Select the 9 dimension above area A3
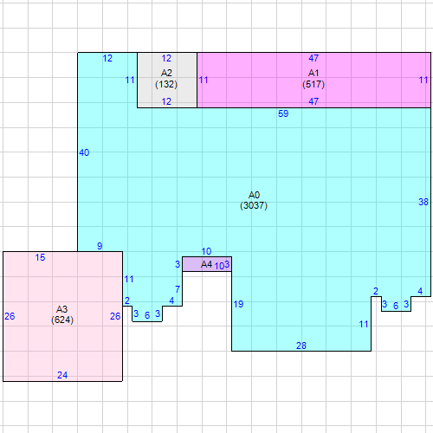The height and width of the screenshot is (433, 433). (x=100, y=246)
